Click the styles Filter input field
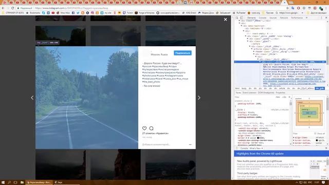 point(254,97)
